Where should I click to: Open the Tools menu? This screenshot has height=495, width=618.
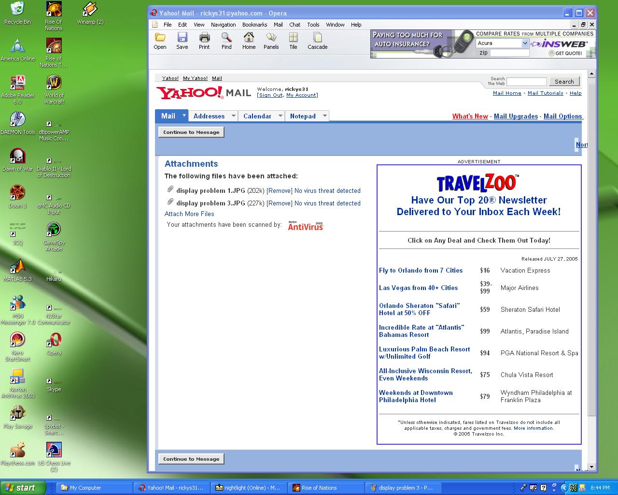click(313, 25)
